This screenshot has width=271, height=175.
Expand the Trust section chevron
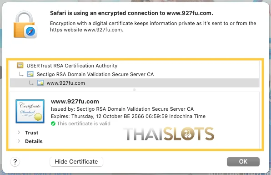coord(19,132)
